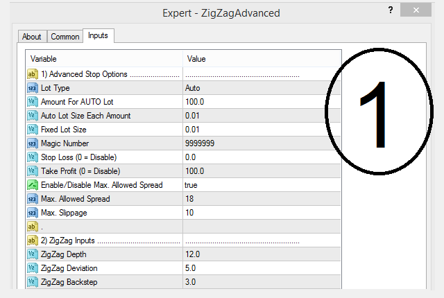The width and height of the screenshot is (444, 298).
Task: Click the icon next to Max. Slippage
Action: [33, 213]
